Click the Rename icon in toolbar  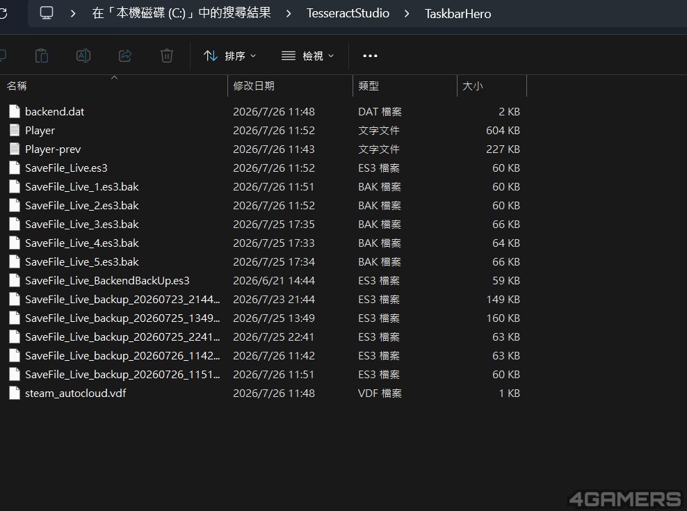click(83, 56)
